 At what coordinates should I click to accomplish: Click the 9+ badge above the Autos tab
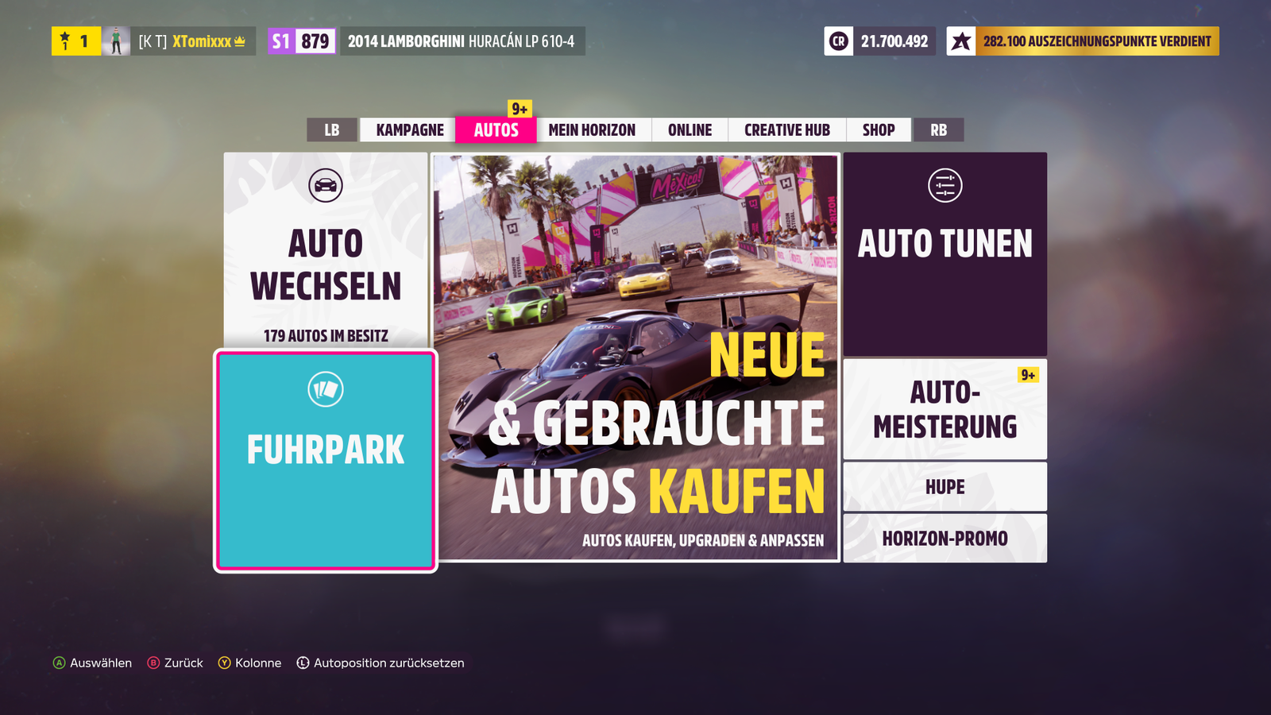pos(520,109)
